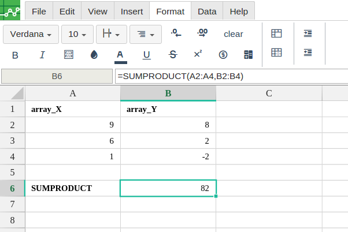
Task: Select row 7 header
Action: [13, 204]
